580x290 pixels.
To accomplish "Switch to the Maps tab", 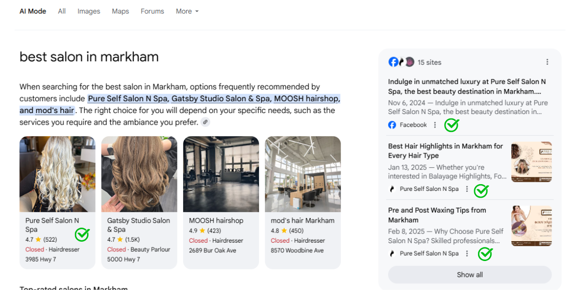I will tap(120, 11).
